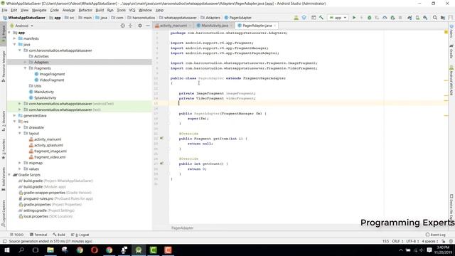Click the Make Project hammer icon
The width and height of the screenshot is (455, 256).
pyautogui.click(x=321, y=18)
